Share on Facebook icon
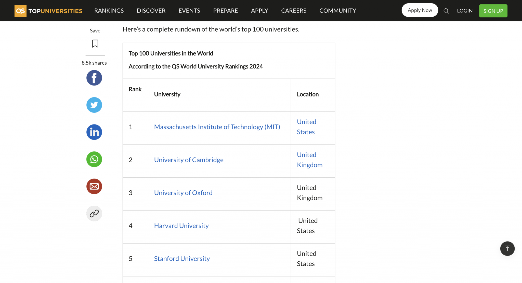 (94, 78)
